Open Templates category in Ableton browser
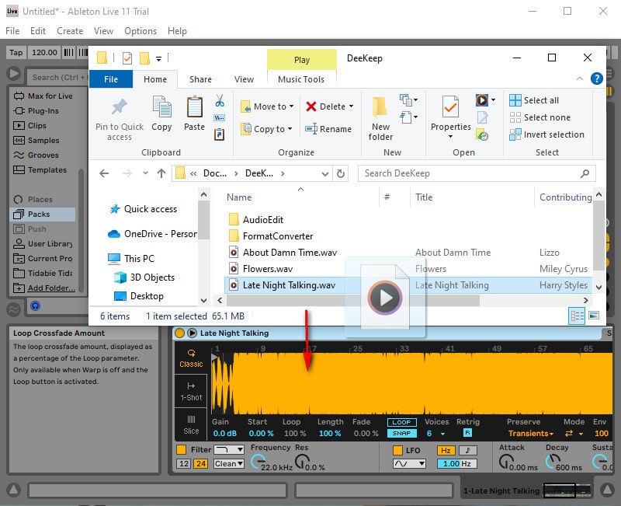The image size is (621, 506). coord(40,169)
